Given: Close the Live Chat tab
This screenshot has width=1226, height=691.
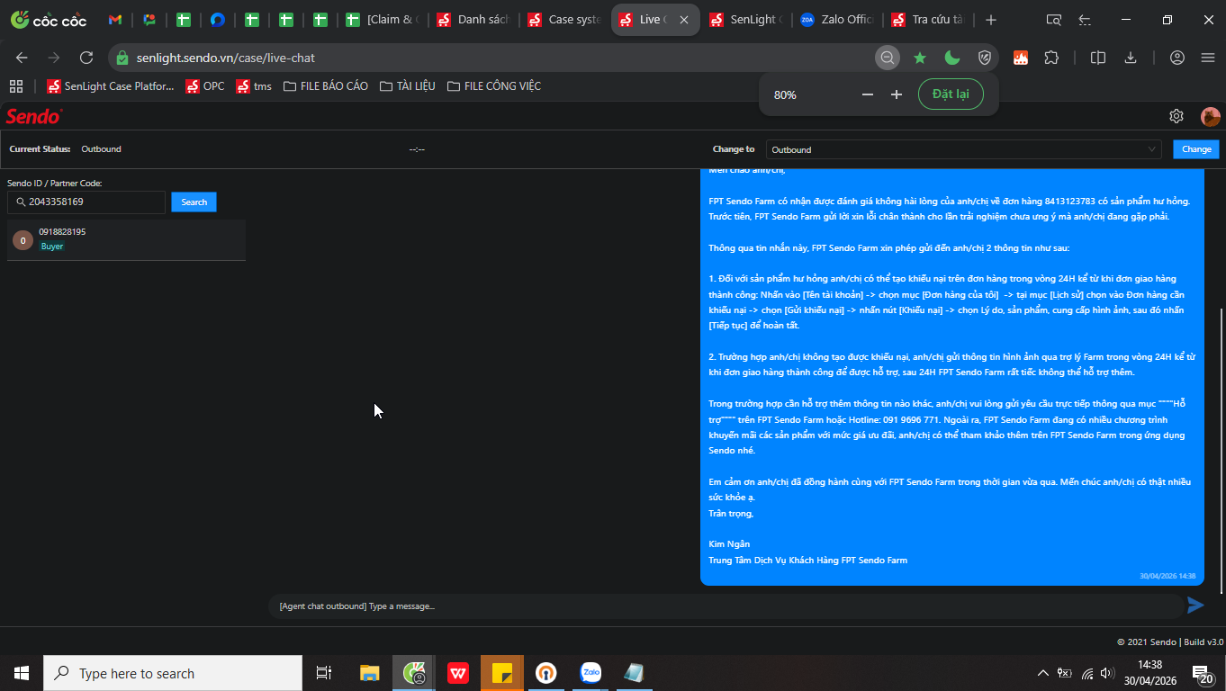Looking at the screenshot, I should coord(685,20).
